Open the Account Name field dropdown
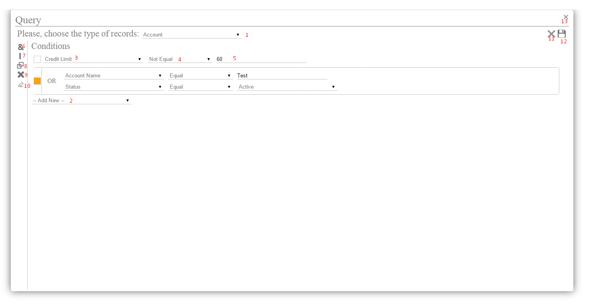The width and height of the screenshot is (593, 304). pos(114,76)
